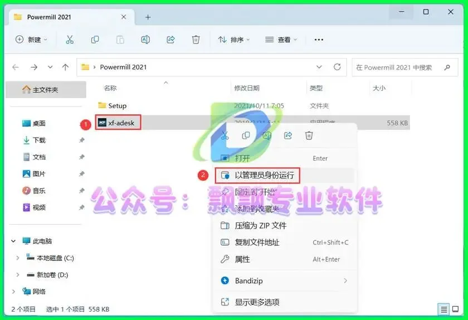The image size is (468, 320).
Task: Click the Rename icon in the Explorer toolbar
Action: coord(145,40)
